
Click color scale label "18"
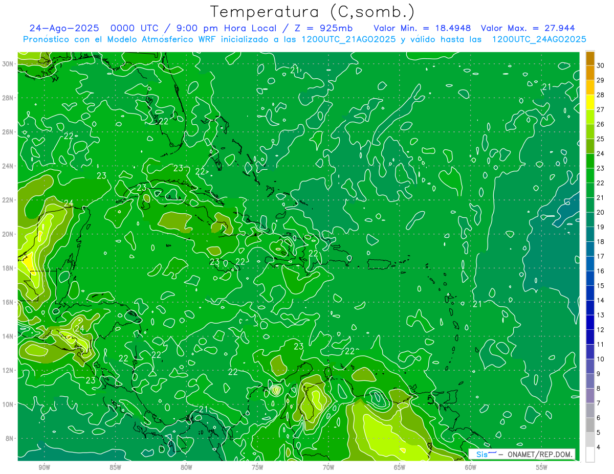click(x=601, y=242)
